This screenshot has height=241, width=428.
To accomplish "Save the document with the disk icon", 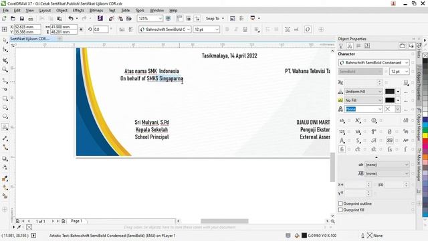I will [22, 18].
